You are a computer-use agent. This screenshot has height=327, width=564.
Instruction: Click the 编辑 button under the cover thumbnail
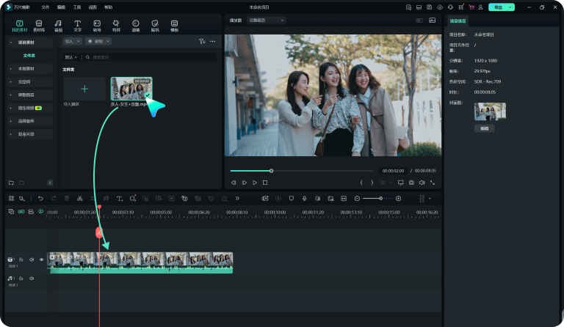484,128
